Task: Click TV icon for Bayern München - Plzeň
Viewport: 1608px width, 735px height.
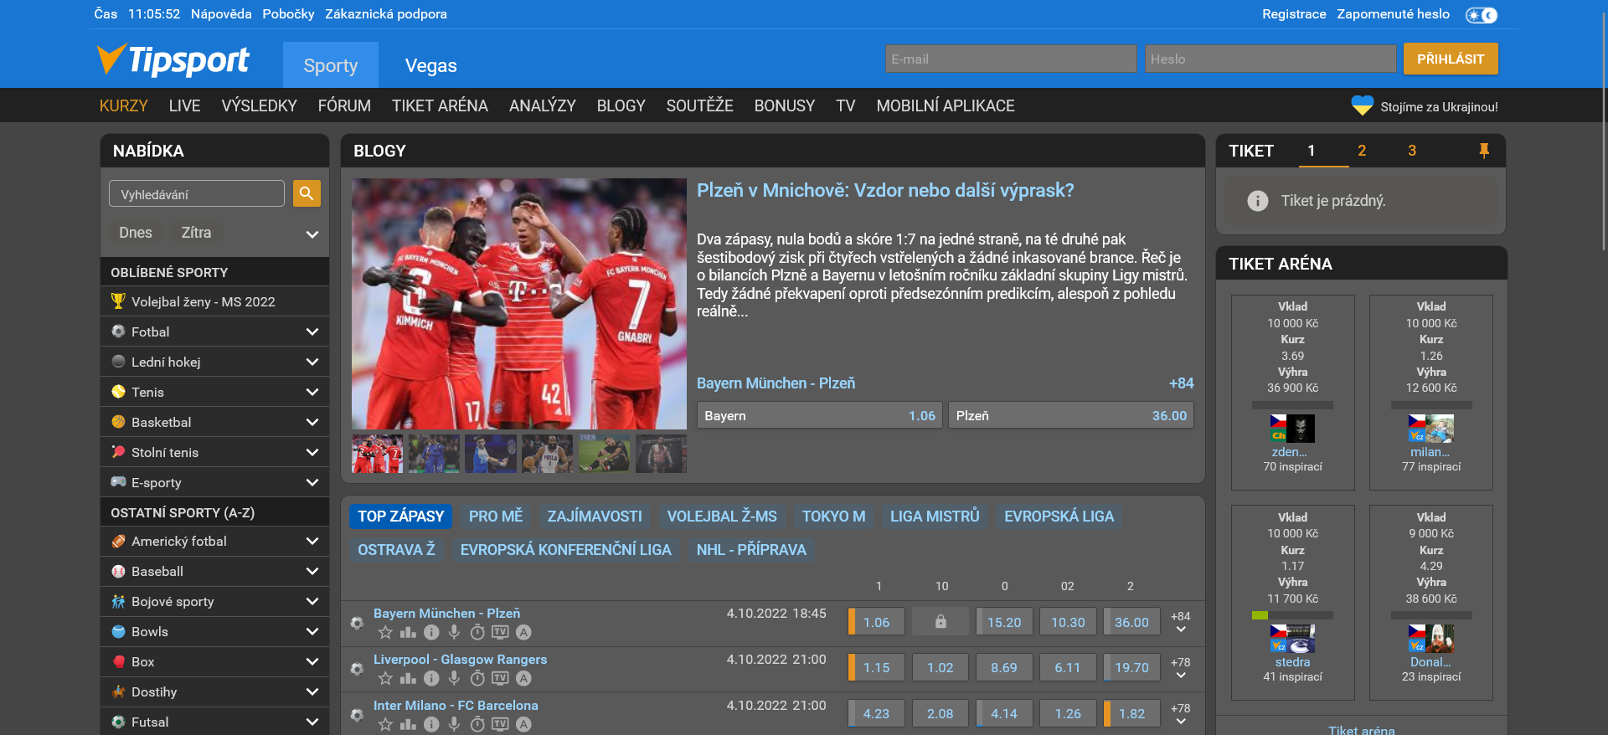Action: point(500,632)
